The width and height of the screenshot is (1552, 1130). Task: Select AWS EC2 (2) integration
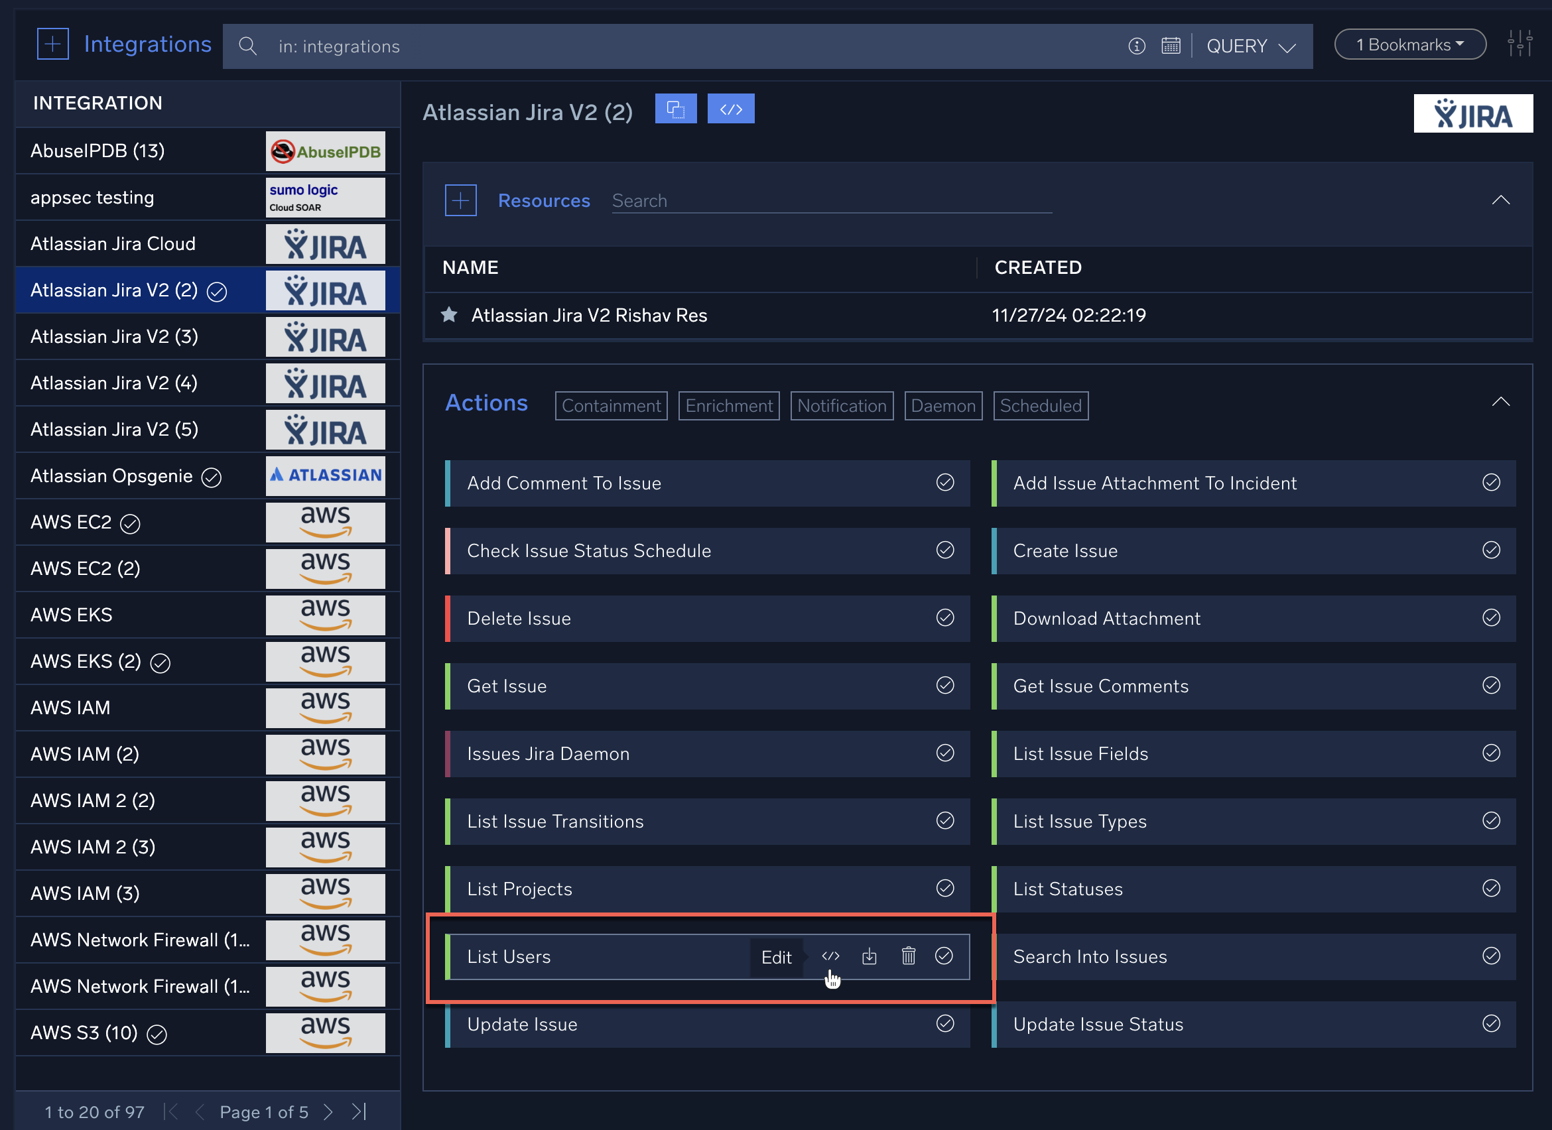pyautogui.click(x=86, y=568)
